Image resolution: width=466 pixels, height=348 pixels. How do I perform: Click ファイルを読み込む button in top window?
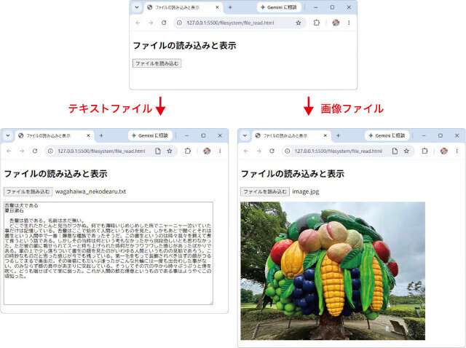[x=157, y=63]
